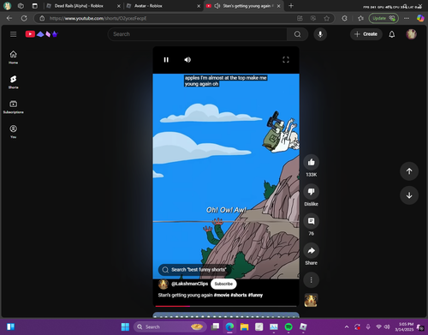Screen dimensions: 428x335
Task: Click the Windows taskbar Search box
Action: (x=169, y=326)
